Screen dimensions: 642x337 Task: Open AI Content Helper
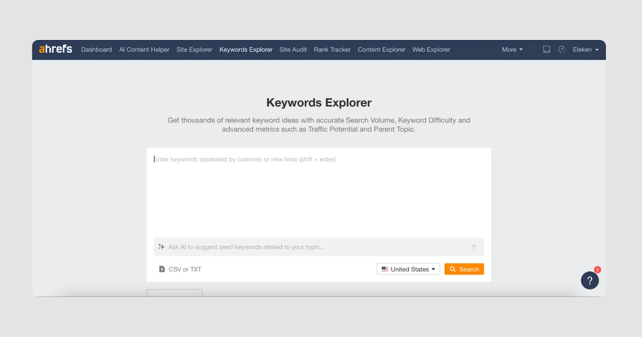[x=144, y=50]
